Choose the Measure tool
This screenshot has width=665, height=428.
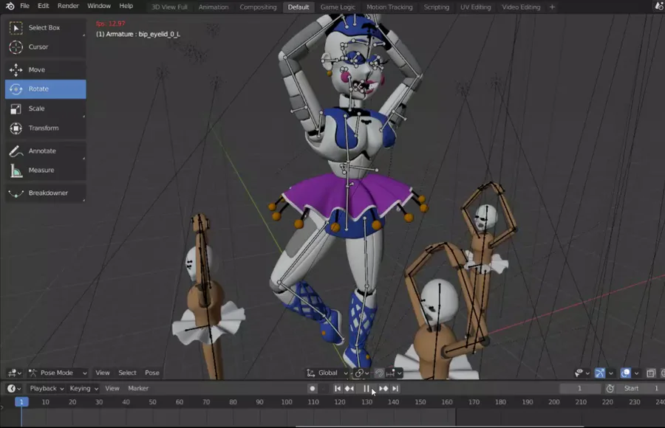pos(45,170)
